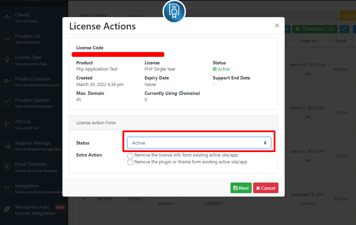Click the New badge beside Wordpress Auto License
The height and width of the screenshot is (225, 356).
coord(60,207)
